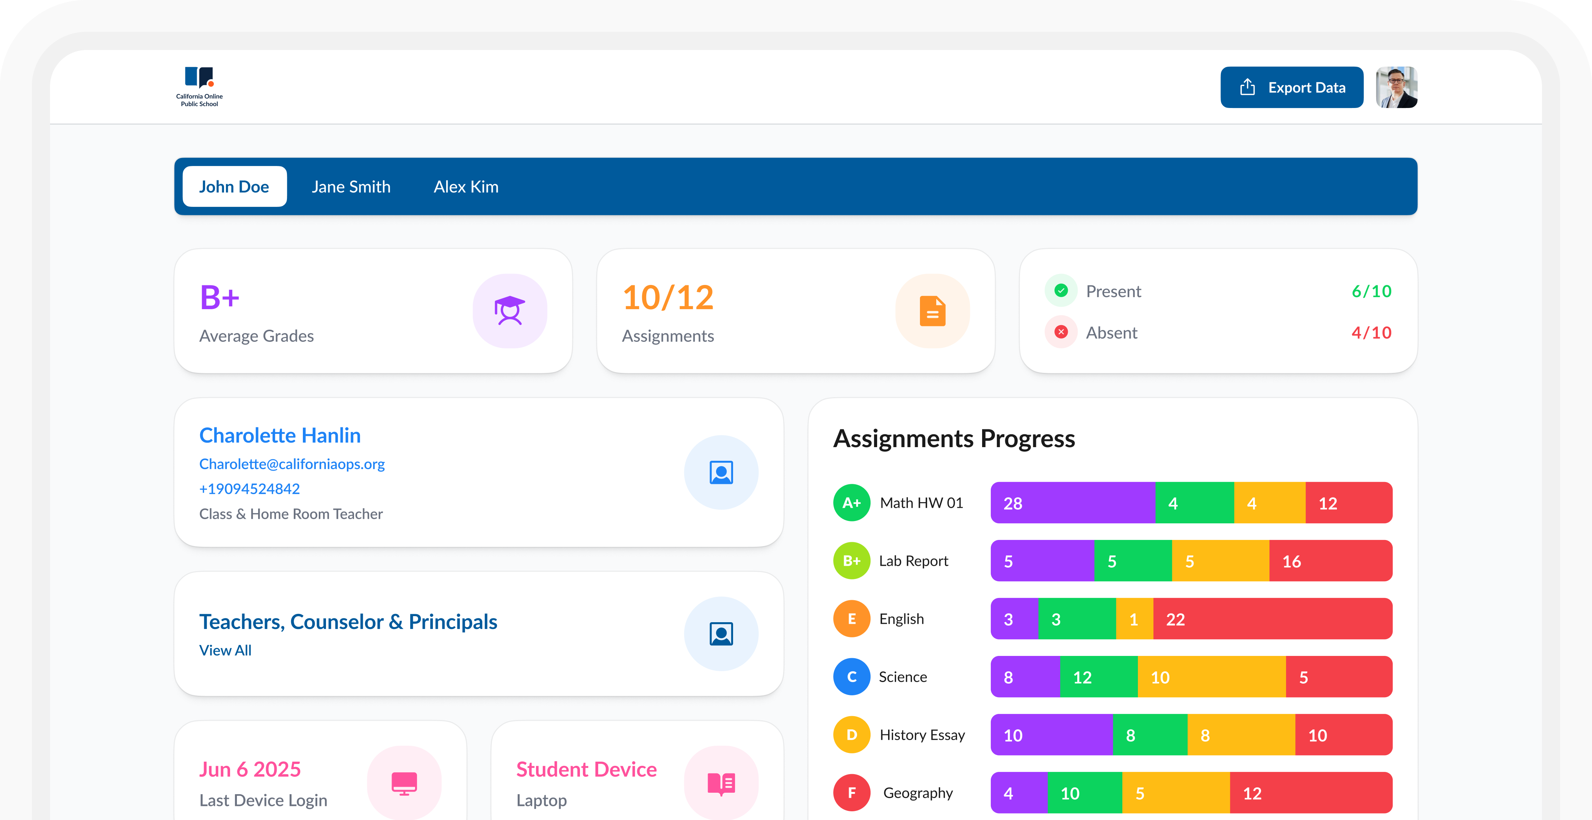
Task: Click the red Absent X icon
Action: pos(1061,332)
